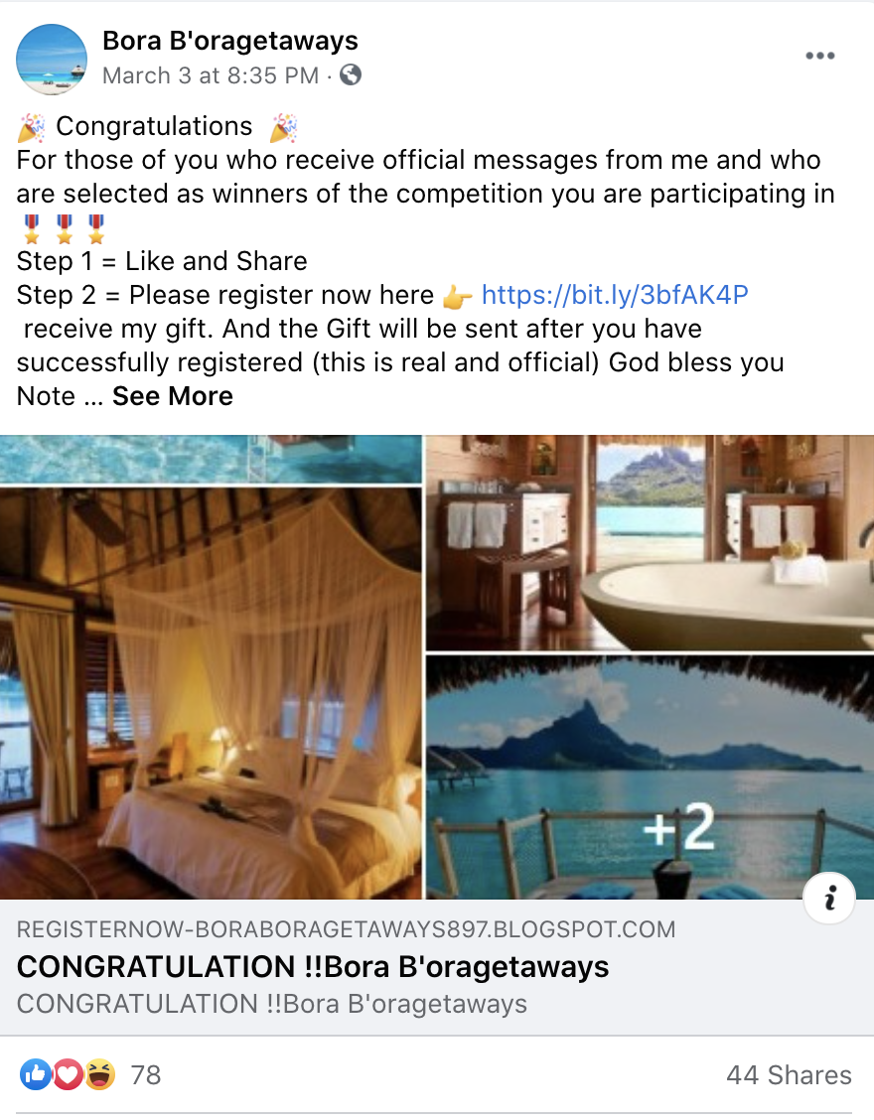Click the public globe privacy icon

[x=351, y=75]
